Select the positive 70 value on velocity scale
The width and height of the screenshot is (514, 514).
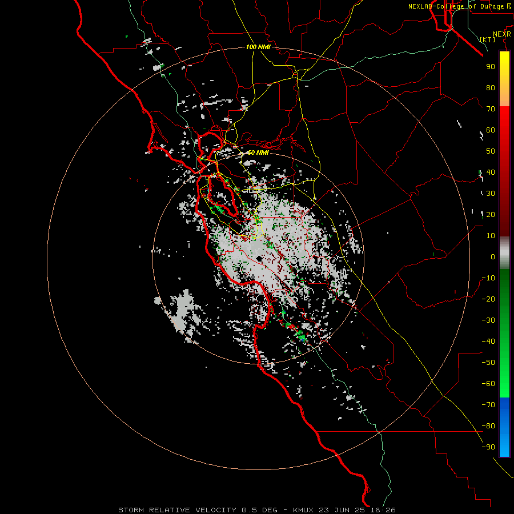point(491,109)
